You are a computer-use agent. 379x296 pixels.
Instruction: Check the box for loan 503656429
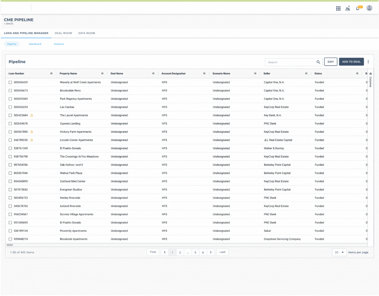point(10,82)
